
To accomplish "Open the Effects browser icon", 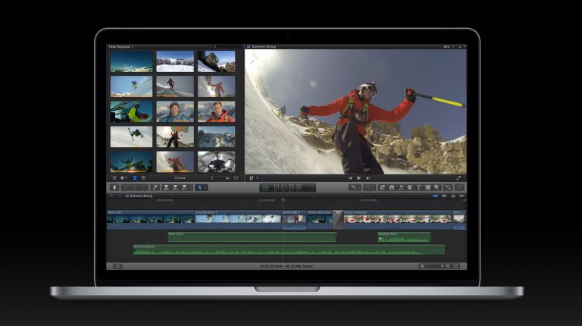I will (x=382, y=187).
